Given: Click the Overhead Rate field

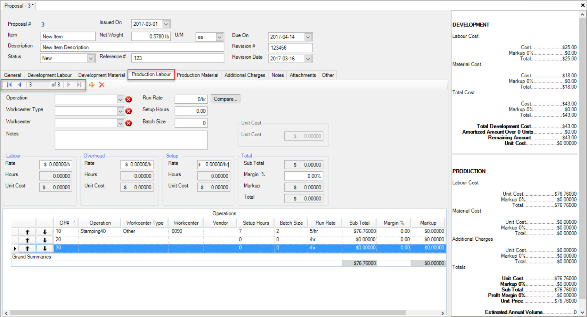Looking at the screenshot, I should (x=137, y=164).
